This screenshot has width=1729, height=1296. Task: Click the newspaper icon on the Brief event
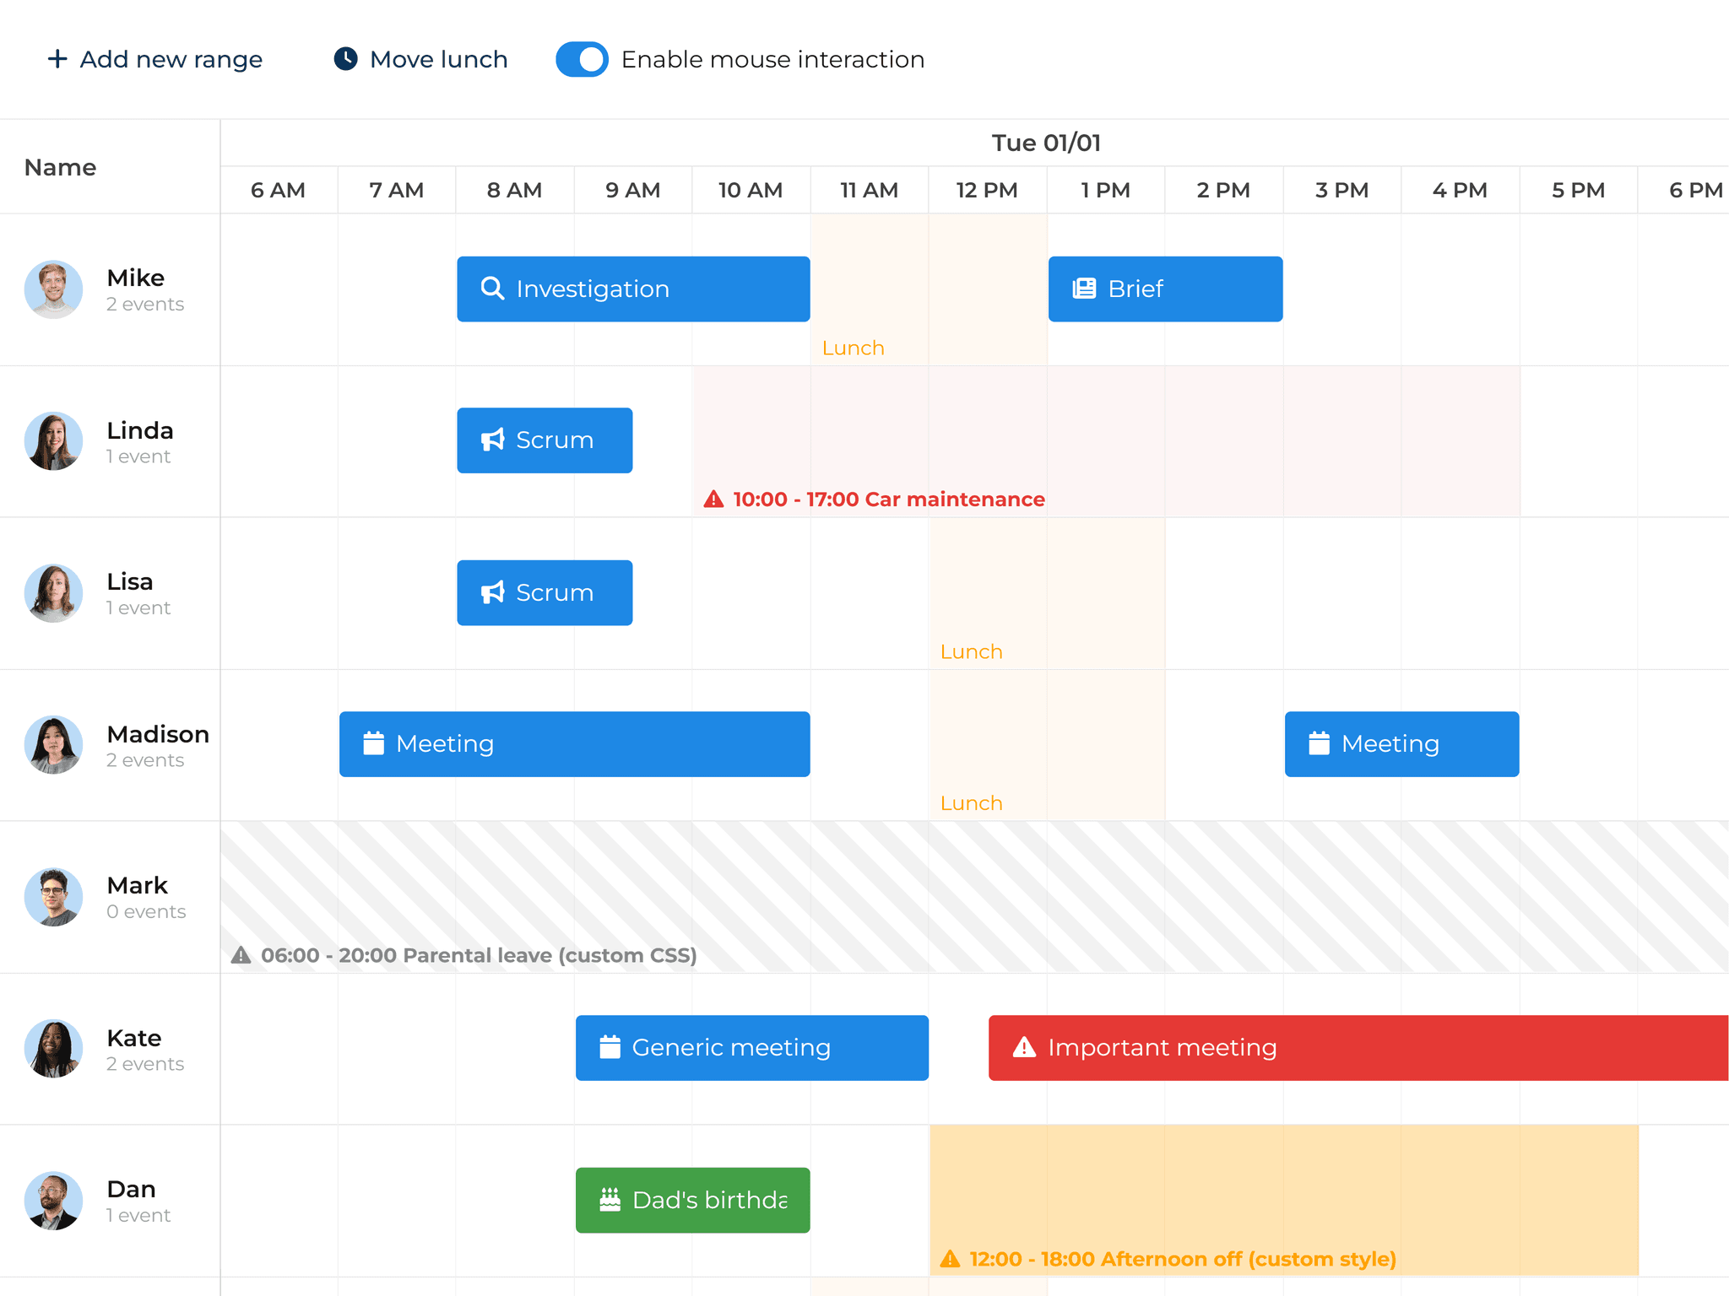(x=1083, y=289)
